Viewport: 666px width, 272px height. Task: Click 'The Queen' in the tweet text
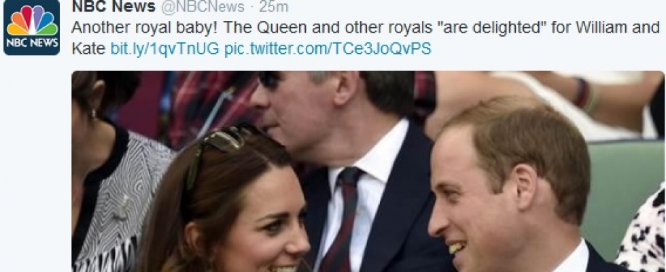[x=264, y=28]
